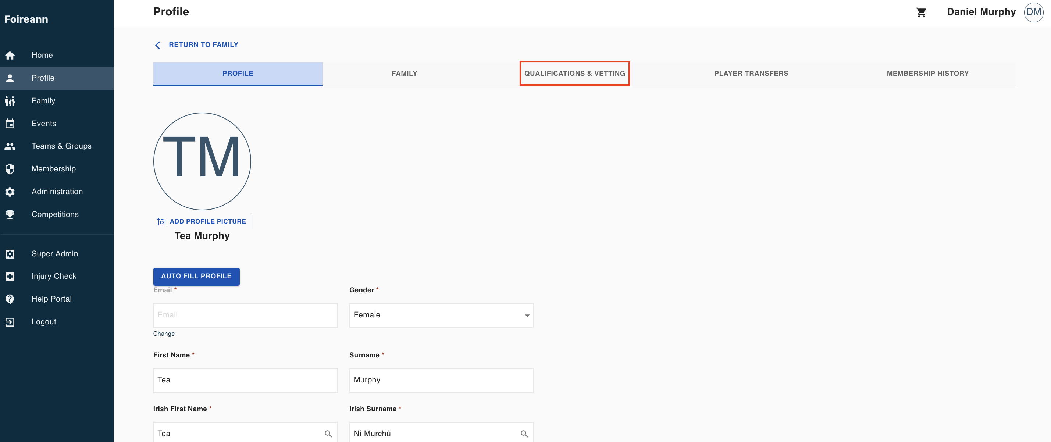Click the Surname field containing Murphy

click(x=441, y=380)
